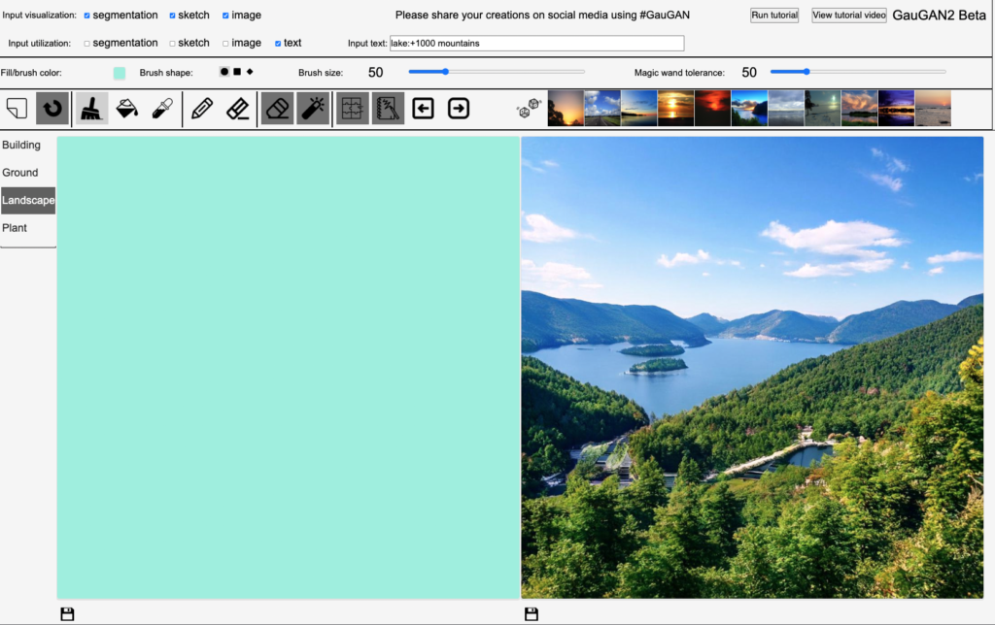
Task: Open the Ground category tab
Action: coord(28,173)
